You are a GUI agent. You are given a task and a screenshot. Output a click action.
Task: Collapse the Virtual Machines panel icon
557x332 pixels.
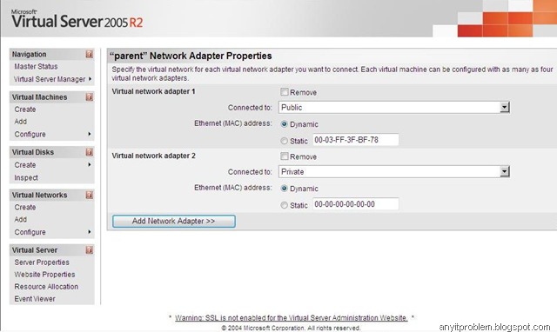pyautogui.click(x=89, y=96)
